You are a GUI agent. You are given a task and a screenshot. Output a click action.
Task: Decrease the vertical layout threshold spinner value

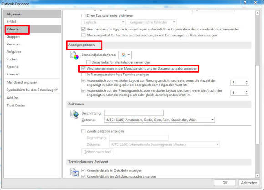(x=247, y=94)
